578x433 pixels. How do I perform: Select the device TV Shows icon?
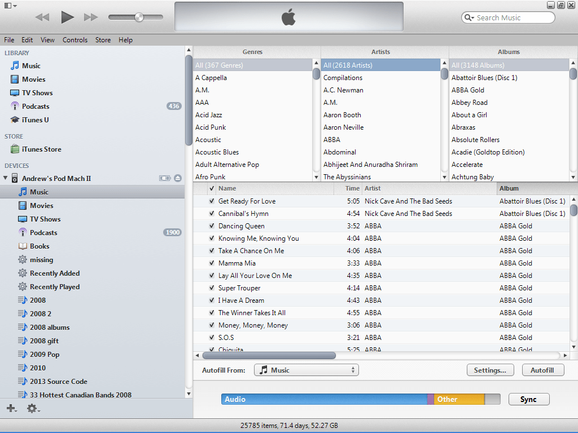pos(23,219)
